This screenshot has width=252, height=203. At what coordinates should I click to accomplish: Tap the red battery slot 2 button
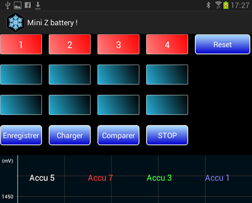69,44
